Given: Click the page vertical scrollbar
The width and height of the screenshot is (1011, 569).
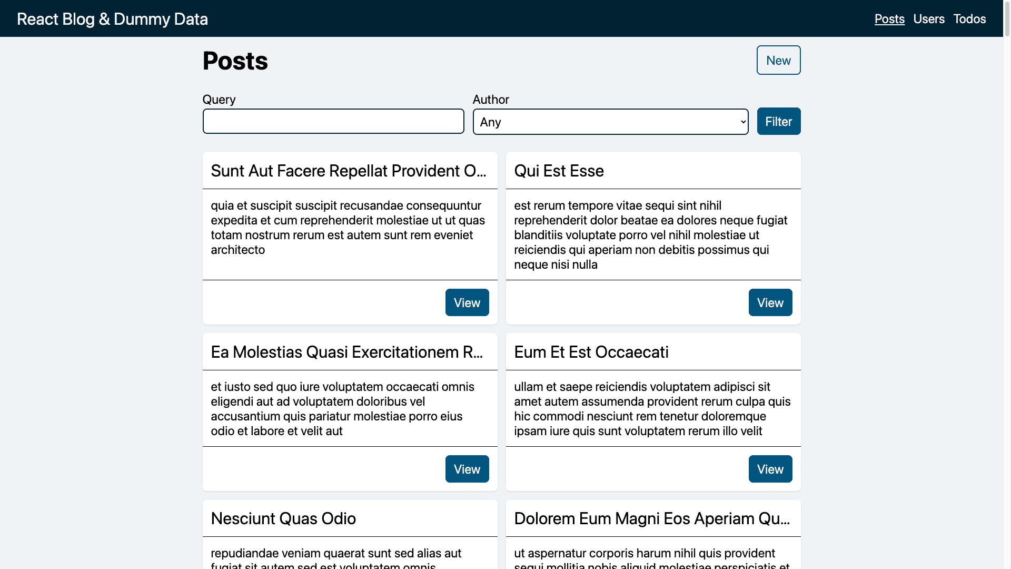Looking at the screenshot, I should click(x=1007, y=284).
